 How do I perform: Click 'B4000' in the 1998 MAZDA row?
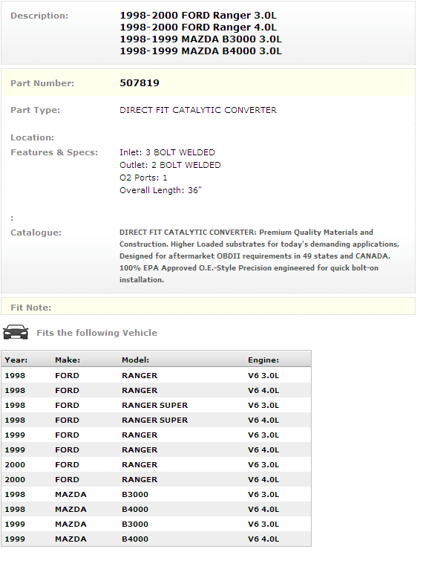pos(135,509)
